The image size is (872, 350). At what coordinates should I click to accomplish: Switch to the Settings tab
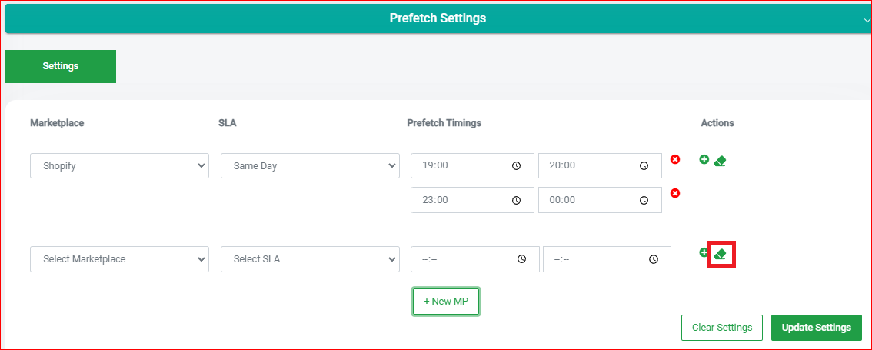click(61, 66)
